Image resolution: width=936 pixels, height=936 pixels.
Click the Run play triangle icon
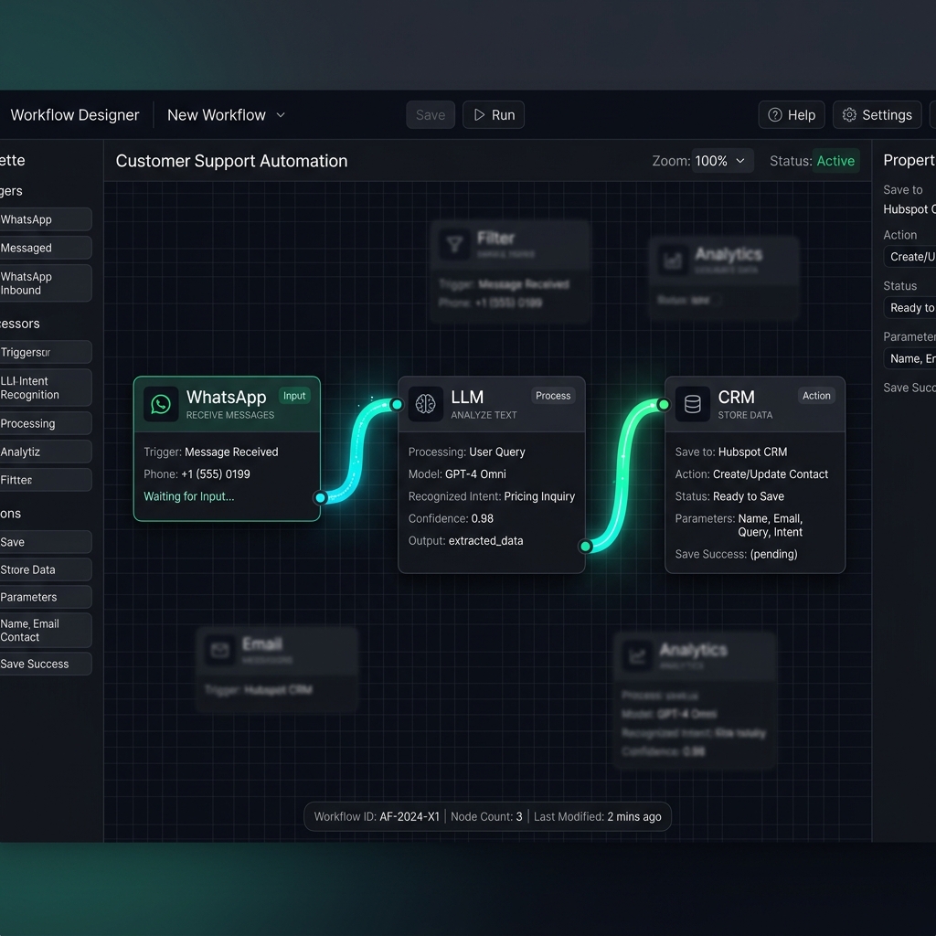point(479,114)
